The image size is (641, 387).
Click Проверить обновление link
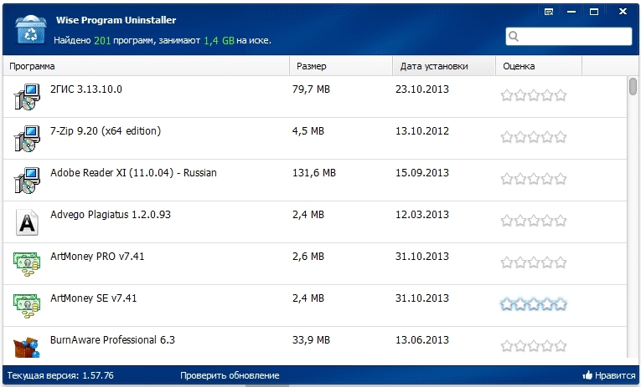click(230, 375)
